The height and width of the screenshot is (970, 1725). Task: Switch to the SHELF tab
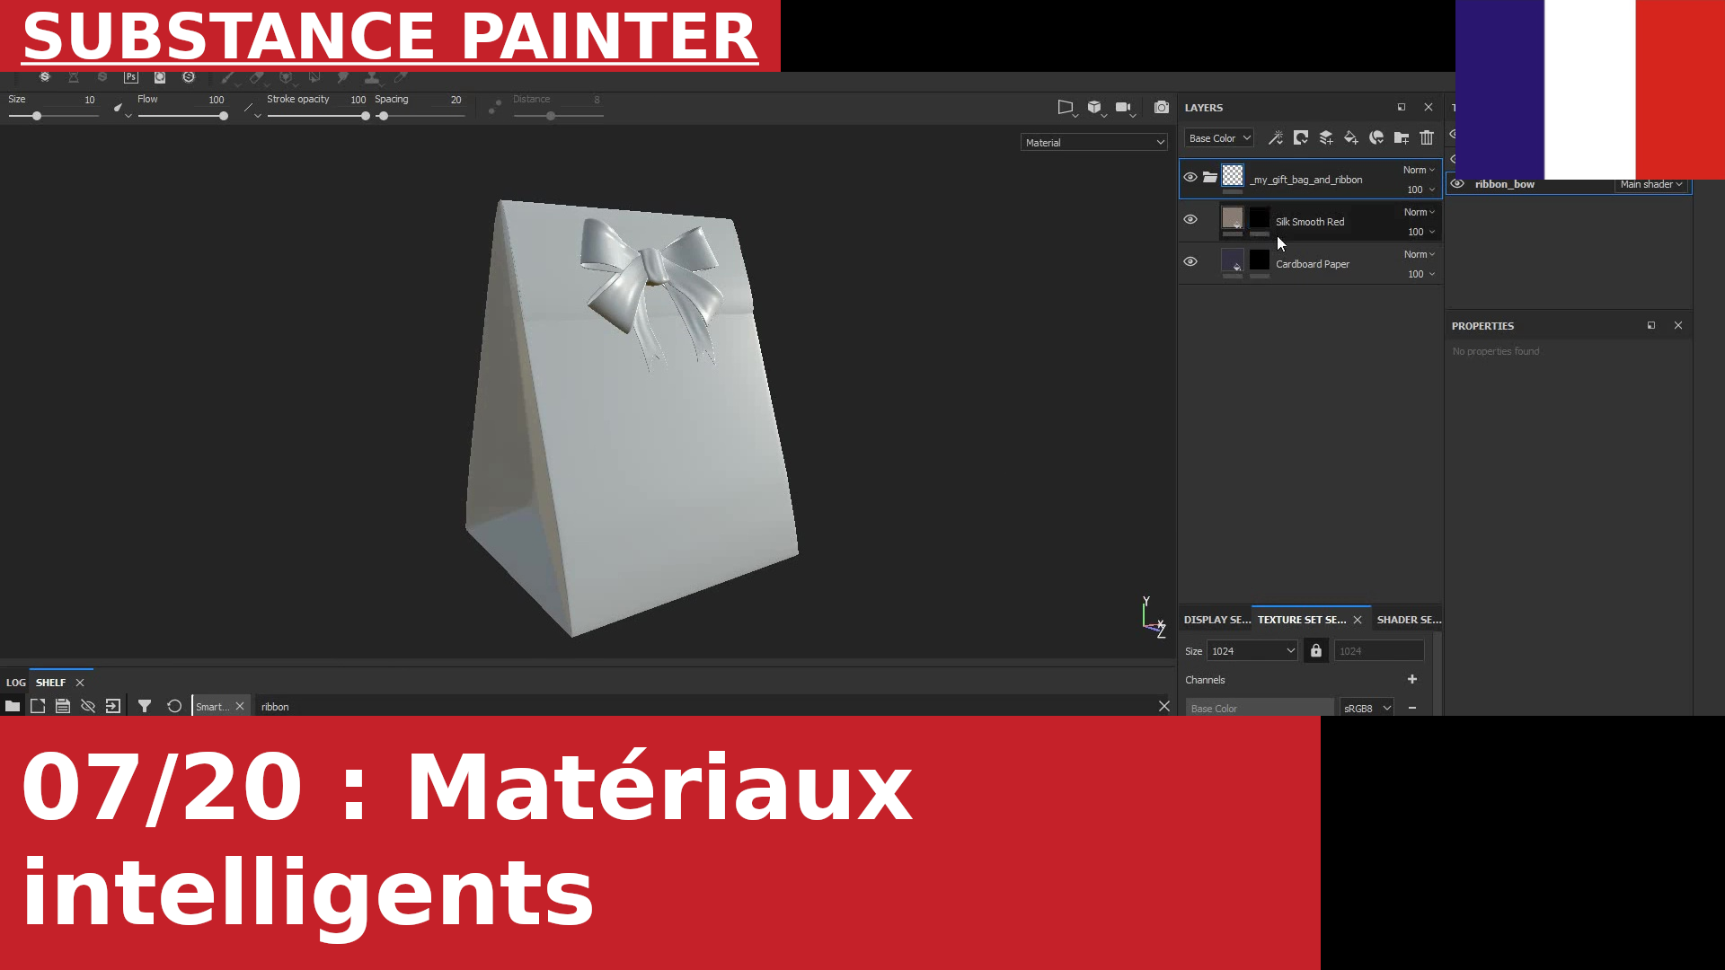point(50,683)
